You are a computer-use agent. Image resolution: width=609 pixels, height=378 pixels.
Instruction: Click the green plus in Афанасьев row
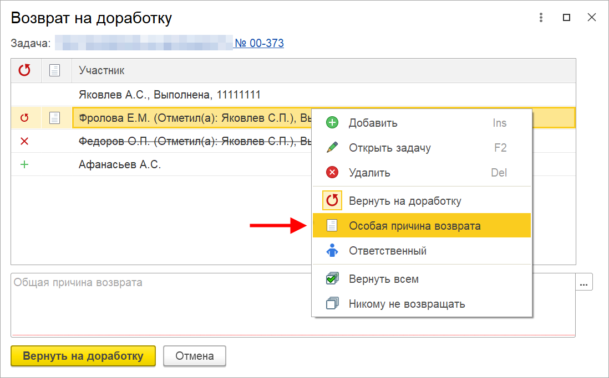24,165
